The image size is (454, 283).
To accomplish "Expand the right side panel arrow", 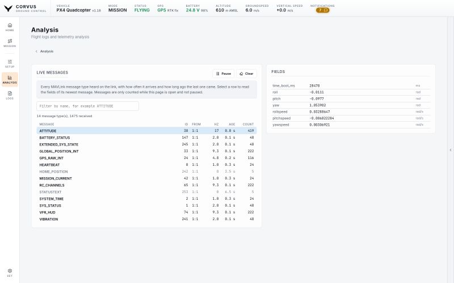I will pos(451,150).
